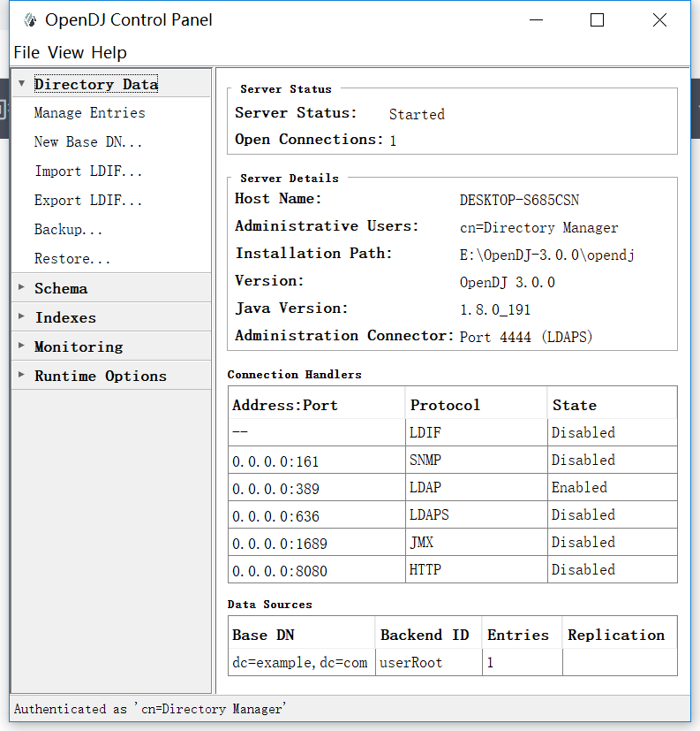Viewport: 700px width, 731px height.
Task: Click the OpenDJ 3.0.0 version value
Action: click(508, 283)
